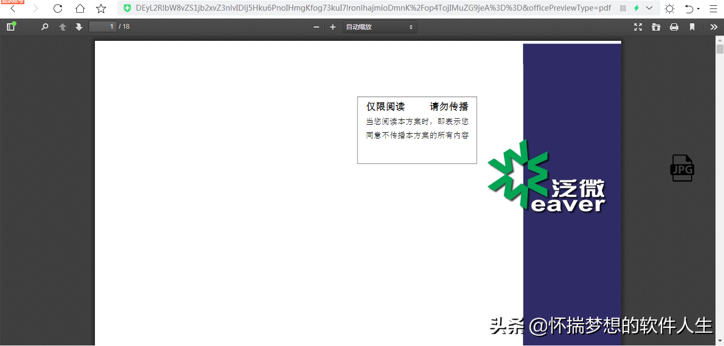Click the green lightning speed mode icon
Image resolution: width=724 pixels, height=346 pixels.
tap(636, 8)
